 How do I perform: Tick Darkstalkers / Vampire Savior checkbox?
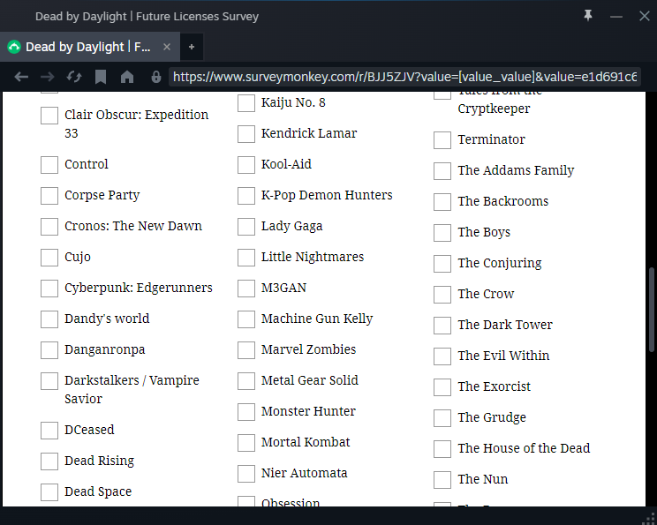pos(49,381)
